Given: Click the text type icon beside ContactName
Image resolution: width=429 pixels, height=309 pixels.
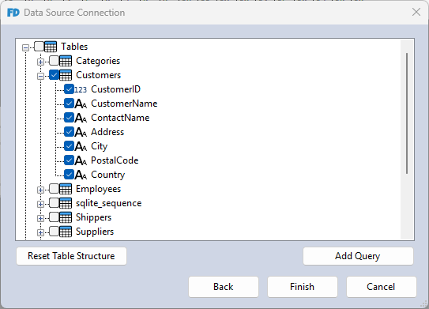Looking at the screenshot, I should (x=81, y=118).
